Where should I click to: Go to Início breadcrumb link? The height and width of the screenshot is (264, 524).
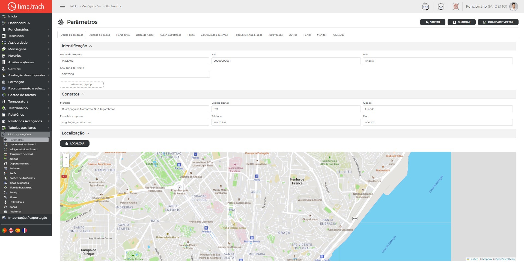point(74,6)
